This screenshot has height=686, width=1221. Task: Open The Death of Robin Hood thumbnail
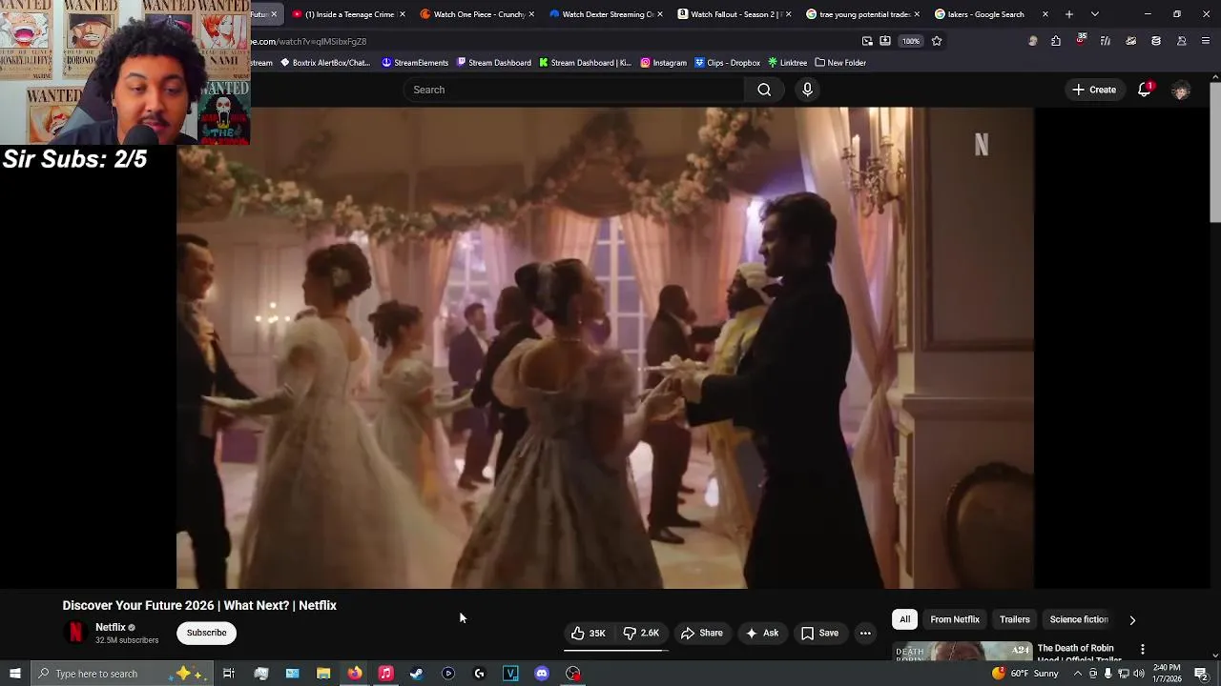click(x=962, y=652)
